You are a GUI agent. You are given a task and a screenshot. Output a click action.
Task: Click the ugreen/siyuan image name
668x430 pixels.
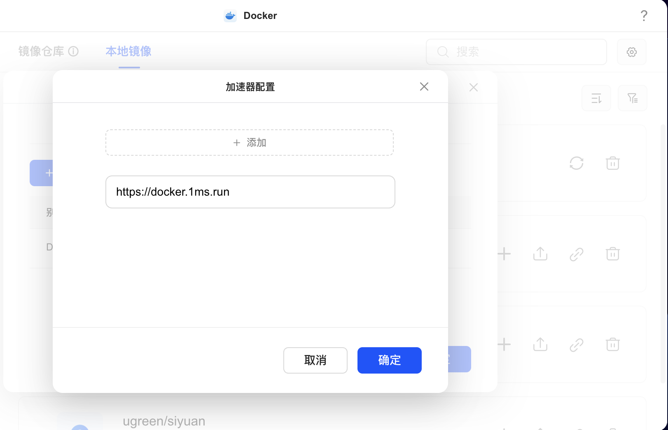[164, 421]
